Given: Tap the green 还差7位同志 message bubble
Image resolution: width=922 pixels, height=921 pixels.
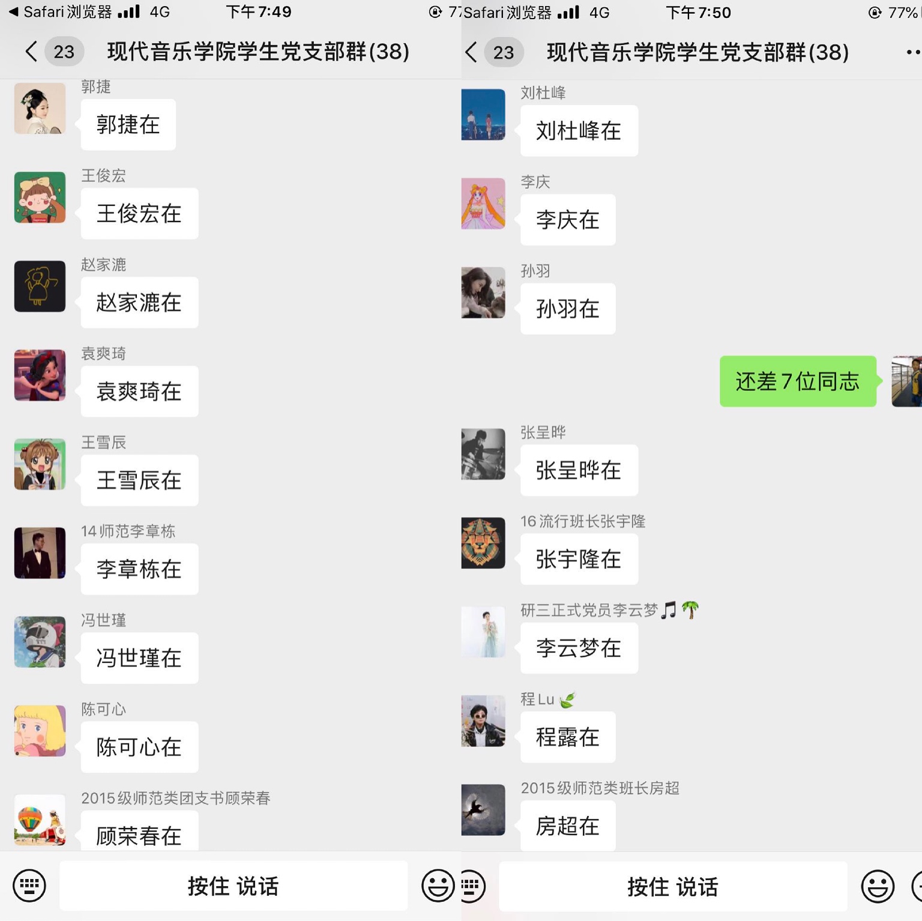Looking at the screenshot, I should (798, 381).
